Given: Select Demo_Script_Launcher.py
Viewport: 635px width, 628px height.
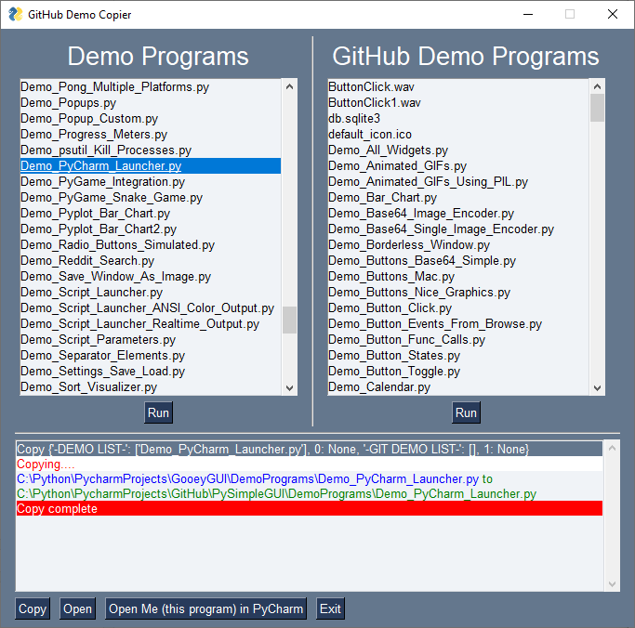Looking at the screenshot, I should pyautogui.click(x=151, y=292).
